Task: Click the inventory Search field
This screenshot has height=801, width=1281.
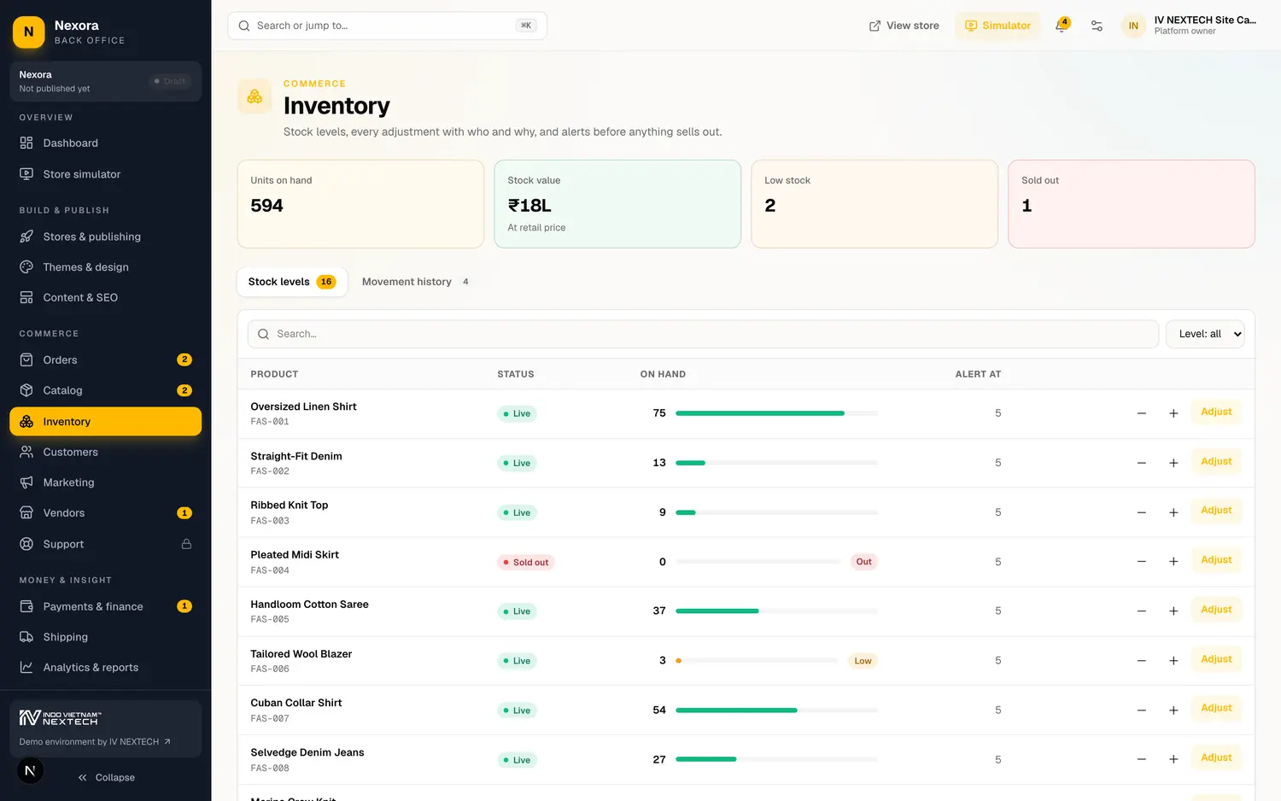Action: [x=703, y=334]
